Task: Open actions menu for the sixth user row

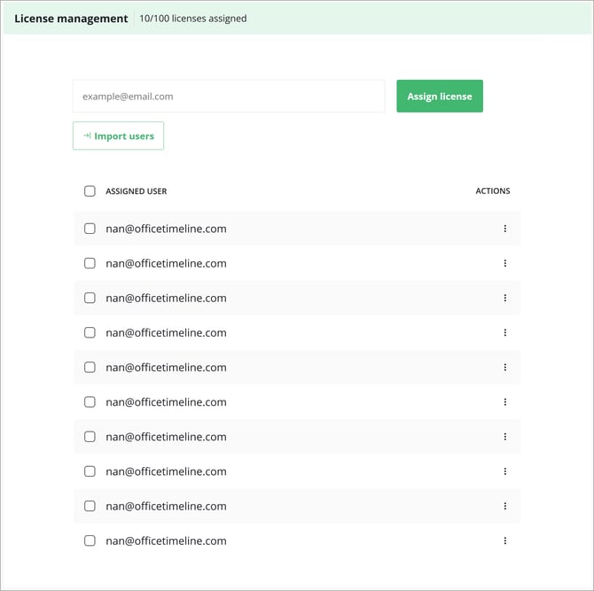Action: (x=504, y=401)
